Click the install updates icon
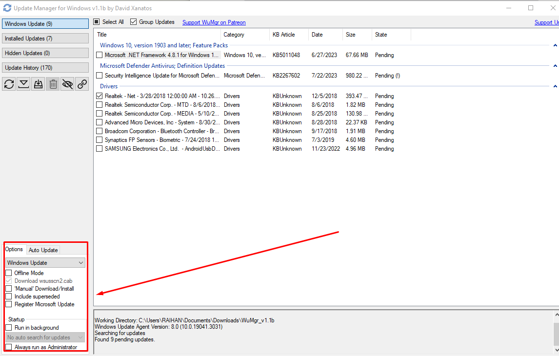Viewport: 559px width, 356px height. pos(39,84)
